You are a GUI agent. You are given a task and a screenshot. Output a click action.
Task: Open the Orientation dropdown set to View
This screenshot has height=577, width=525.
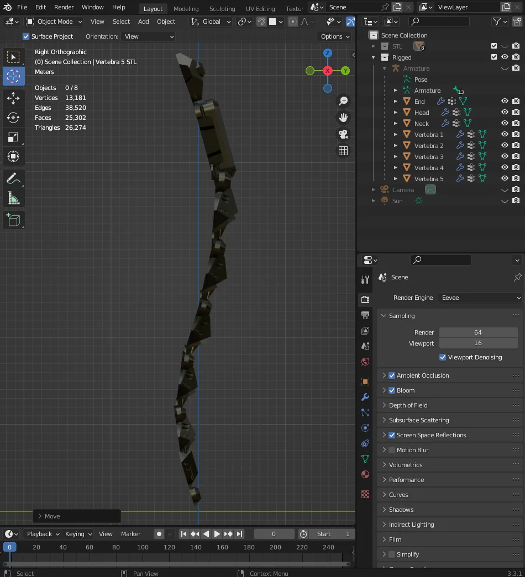click(148, 36)
